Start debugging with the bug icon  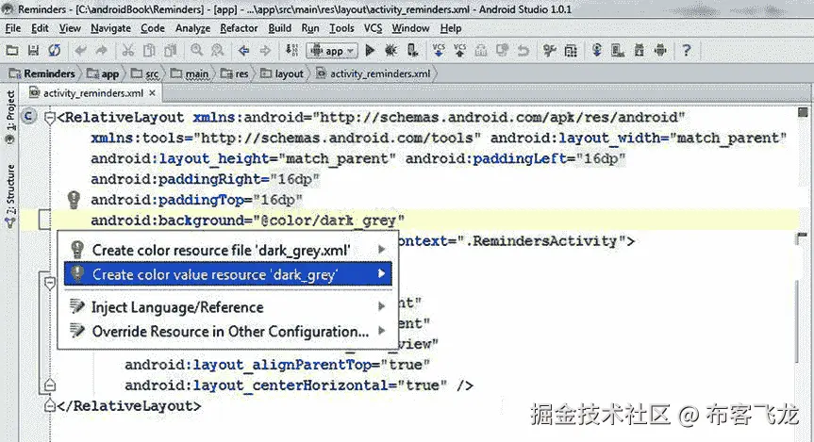pos(390,50)
